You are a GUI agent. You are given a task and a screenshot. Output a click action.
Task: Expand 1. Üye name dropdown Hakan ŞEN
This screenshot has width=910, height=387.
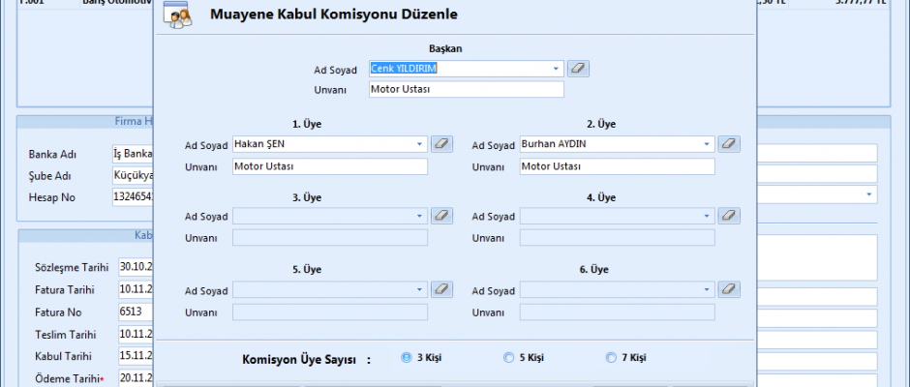[420, 143]
